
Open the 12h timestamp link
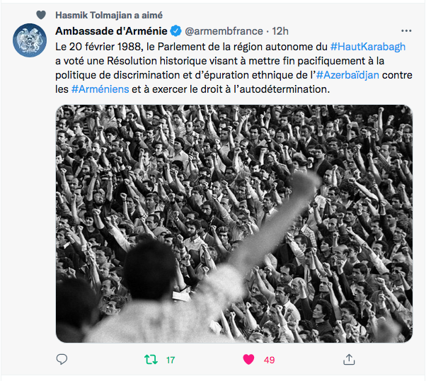click(x=280, y=31)
